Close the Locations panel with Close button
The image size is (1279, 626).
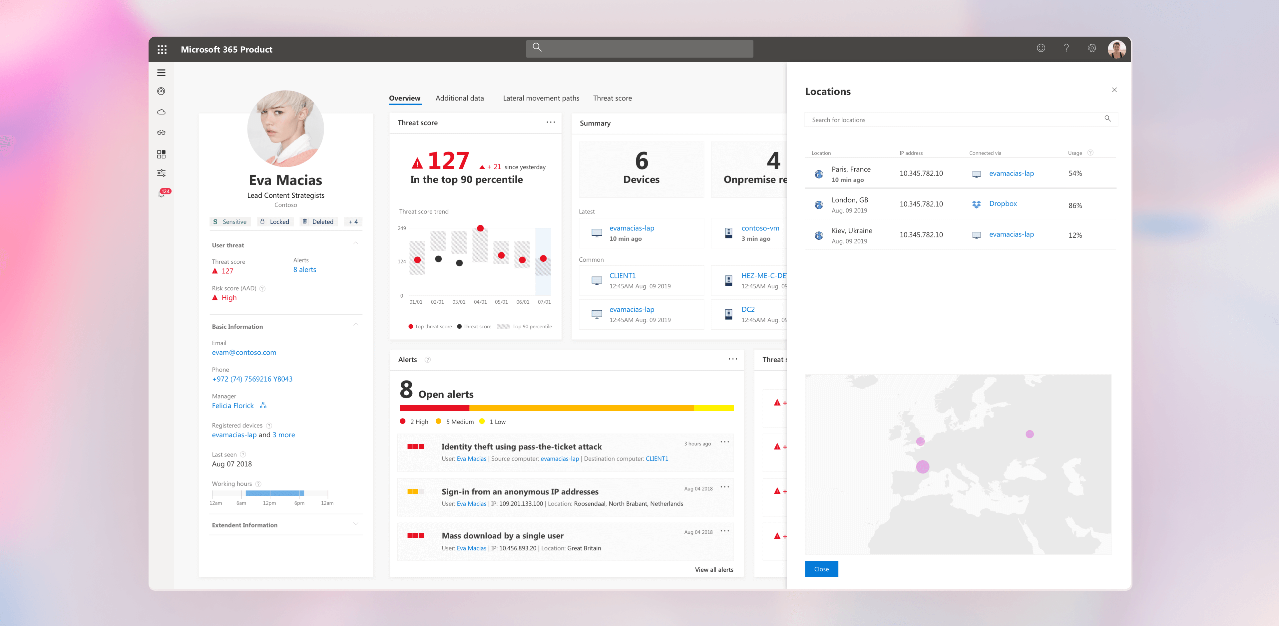tap(821, 569)
